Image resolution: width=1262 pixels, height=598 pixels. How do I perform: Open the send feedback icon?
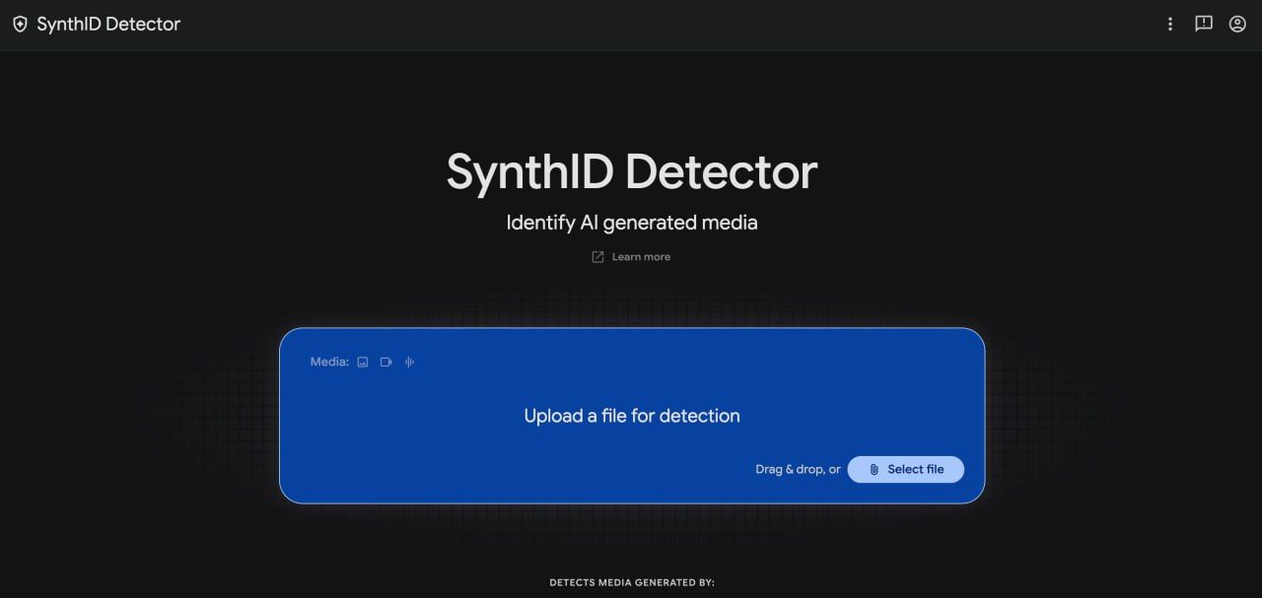pyautogui.click(x=1204, y=25)
